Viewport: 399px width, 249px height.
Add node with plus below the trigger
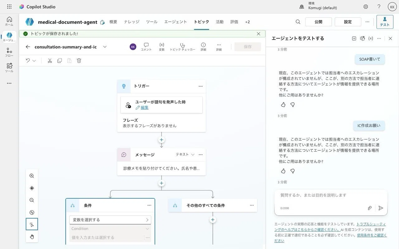[161, 140]
